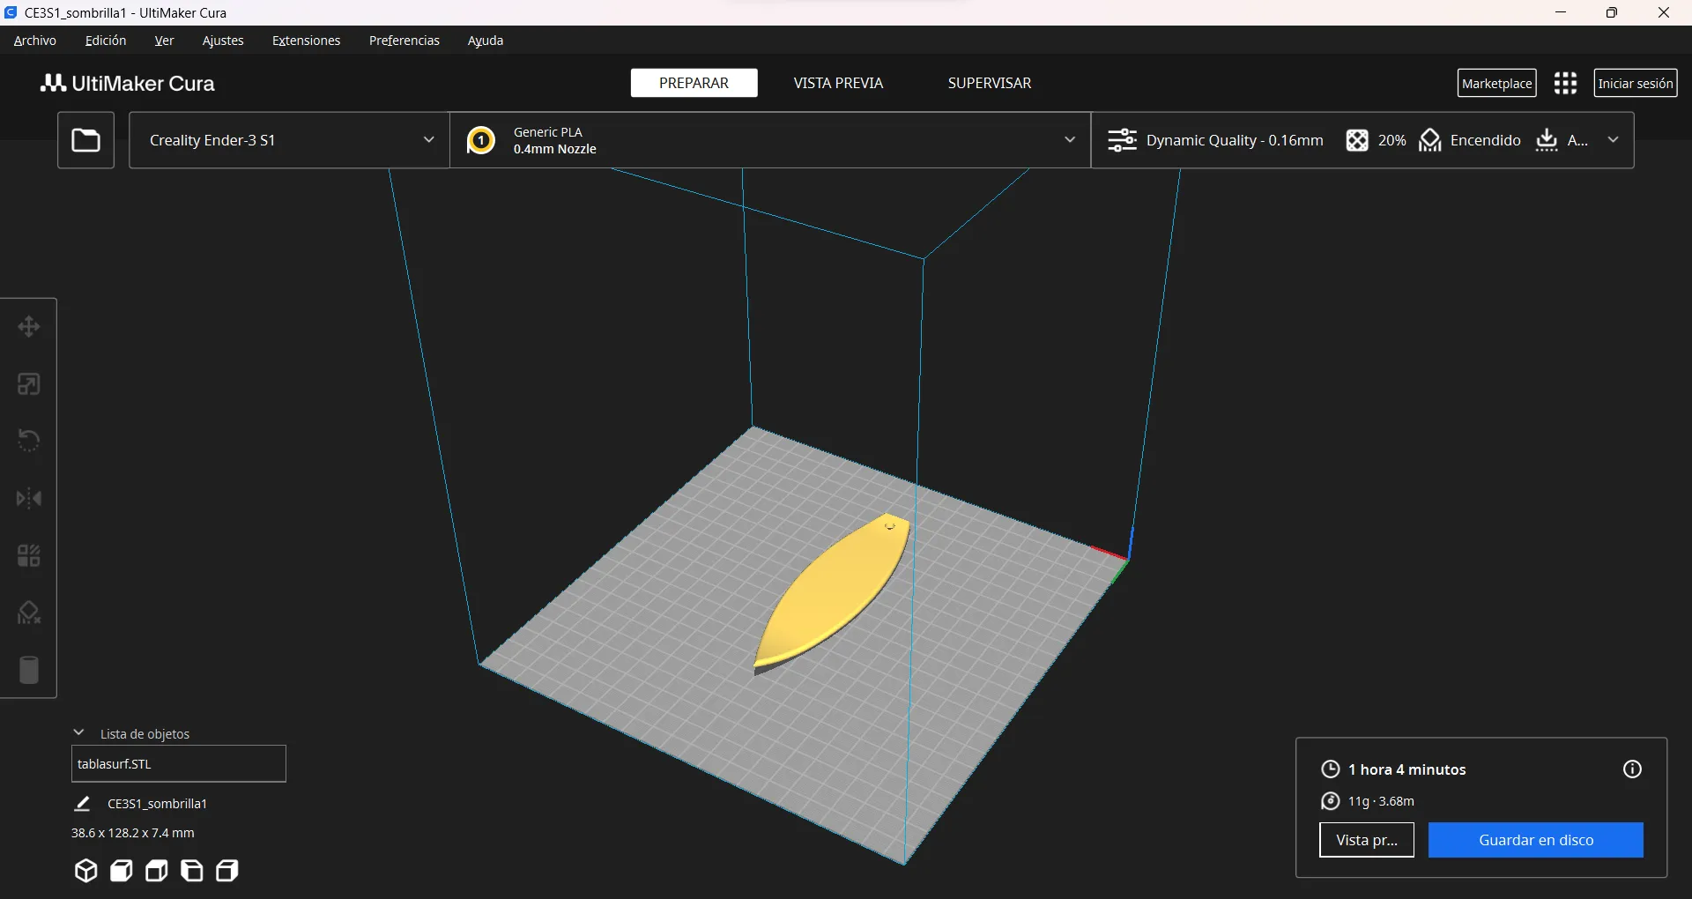
Task: Select the Scale tool icon
Action: [x=28, y=384]
